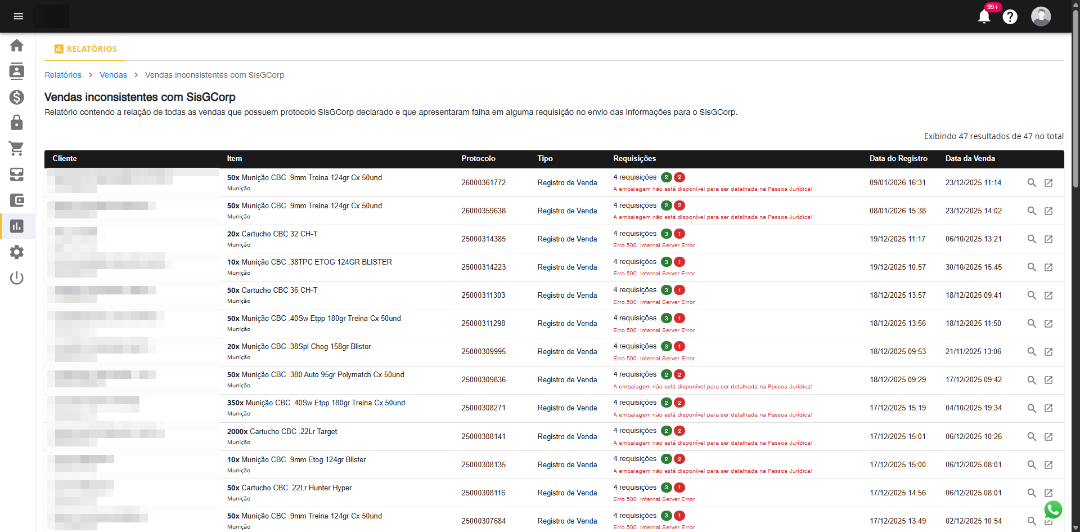Open the notifications bell
1080x532 pixels.
984,17
